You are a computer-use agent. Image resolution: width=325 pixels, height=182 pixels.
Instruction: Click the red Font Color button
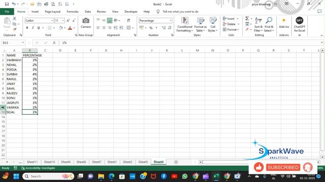pyautogui.click(x=70, y=28)
